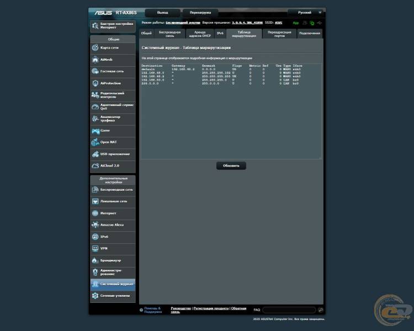Image resolution: width=414 pixels, height=331 pixels.
Task: Open the Game gamepad icon
Action: pyautogui.click(x=95, y=131)
